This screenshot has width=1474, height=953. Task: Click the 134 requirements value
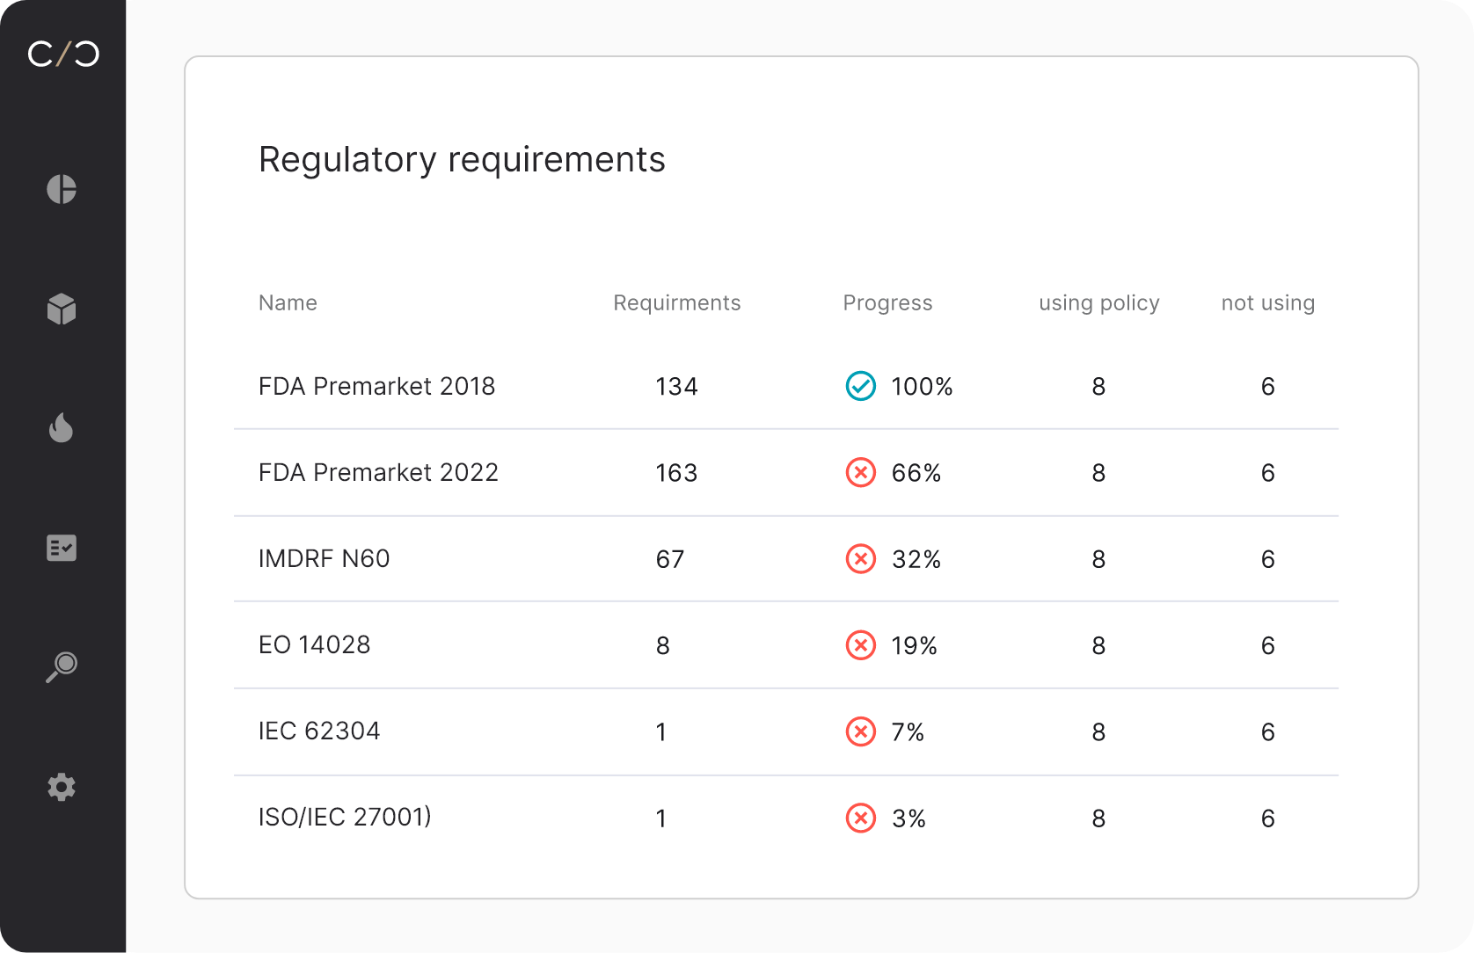676,386
